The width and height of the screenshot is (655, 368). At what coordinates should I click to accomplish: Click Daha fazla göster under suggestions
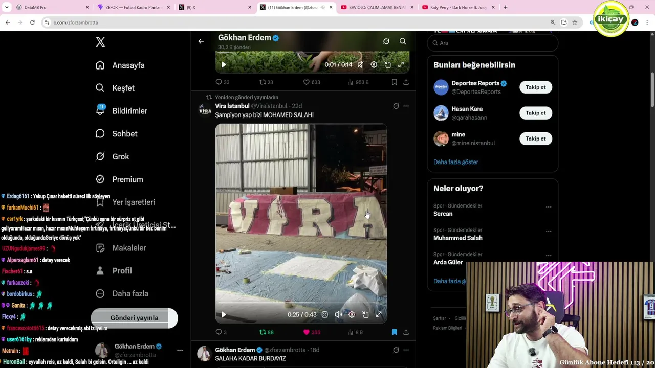point(456,162)
